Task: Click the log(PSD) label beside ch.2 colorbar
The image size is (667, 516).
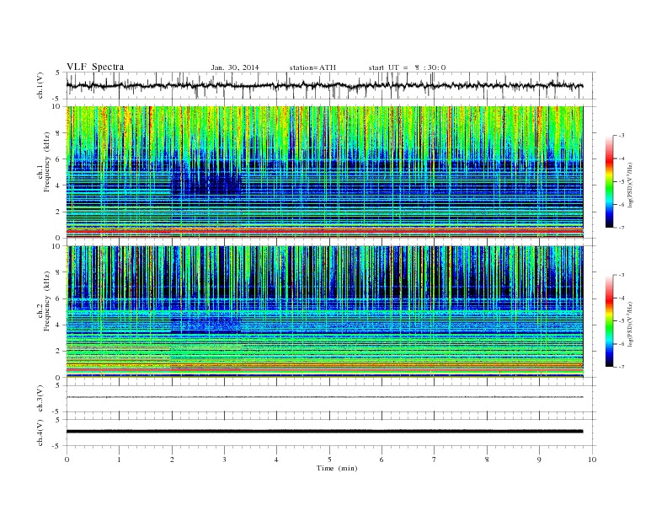Action: (x=630, y=323)
